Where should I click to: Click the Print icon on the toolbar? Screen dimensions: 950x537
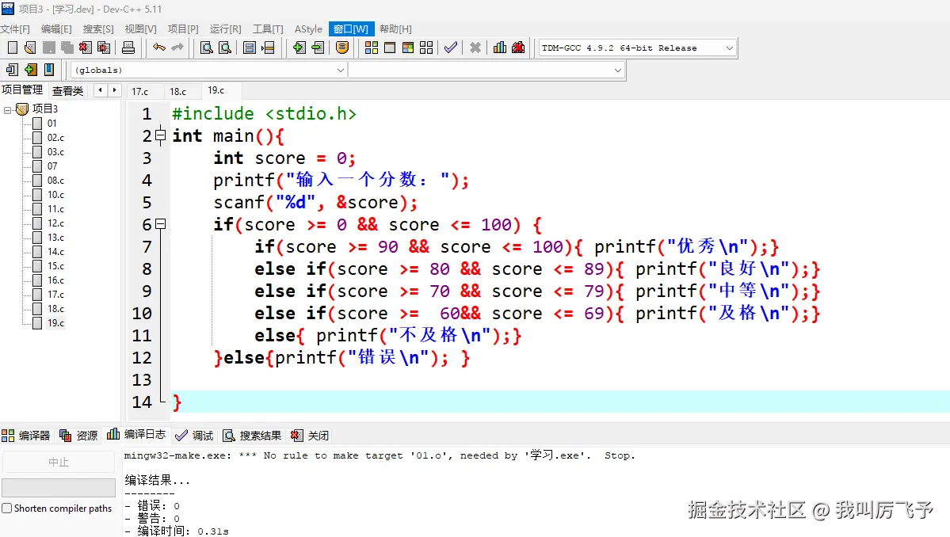[127, 48]
